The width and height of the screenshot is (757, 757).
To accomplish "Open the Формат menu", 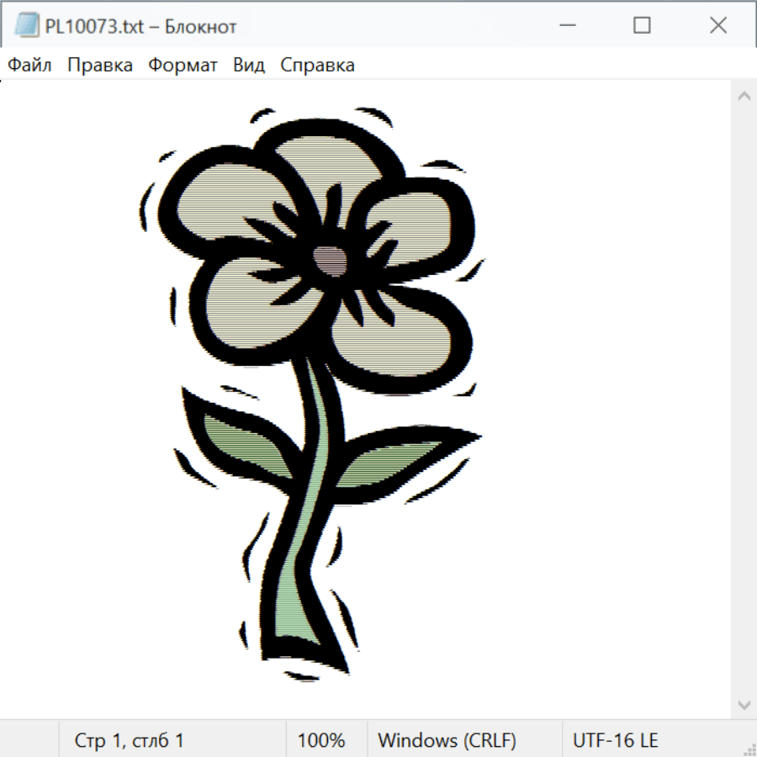I will tap(183, 66).
